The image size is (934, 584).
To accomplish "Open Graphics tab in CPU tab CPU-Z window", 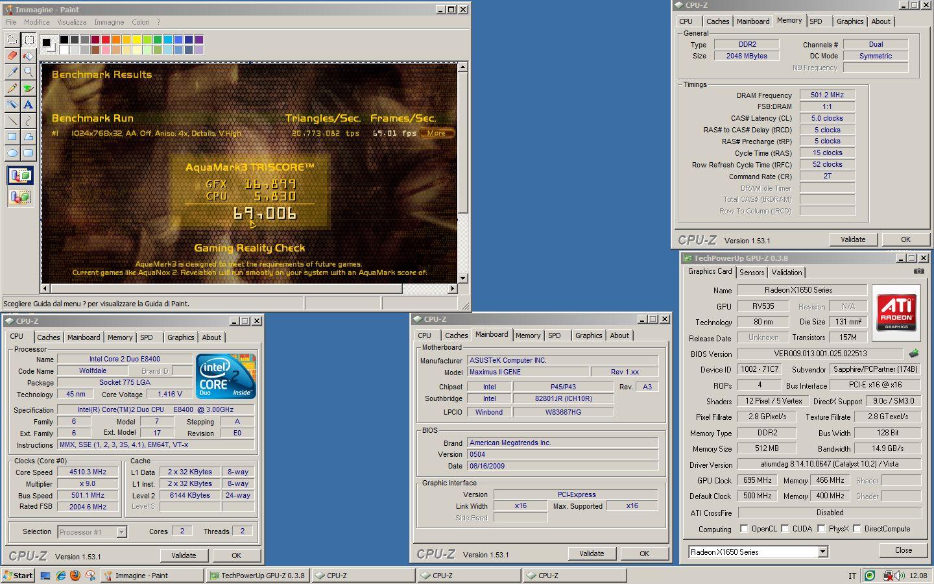I will point(180,337).
